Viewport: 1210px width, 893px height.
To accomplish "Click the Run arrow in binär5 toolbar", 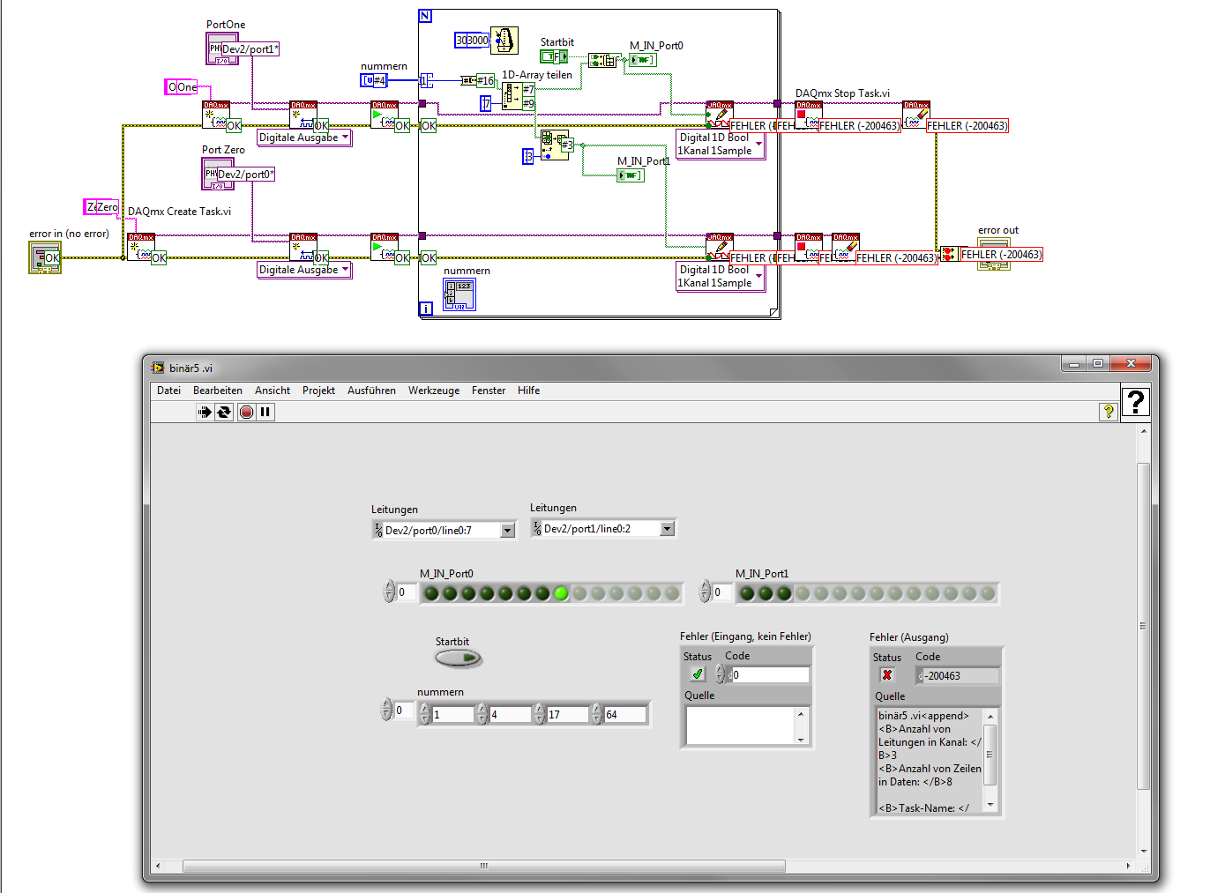I will (205, 412).
